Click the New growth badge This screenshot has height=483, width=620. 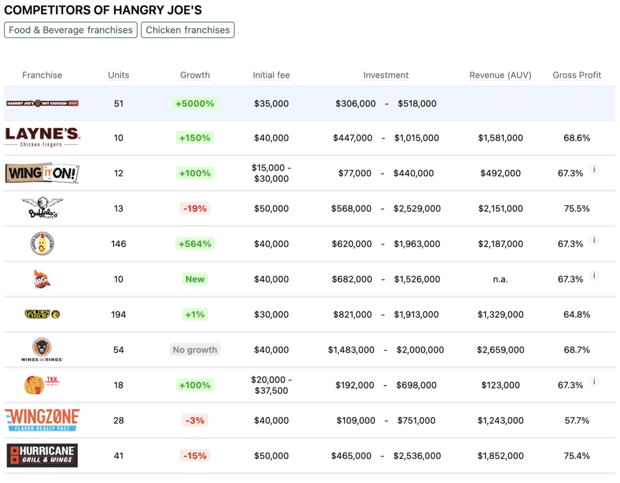click(x=195, y=279)
